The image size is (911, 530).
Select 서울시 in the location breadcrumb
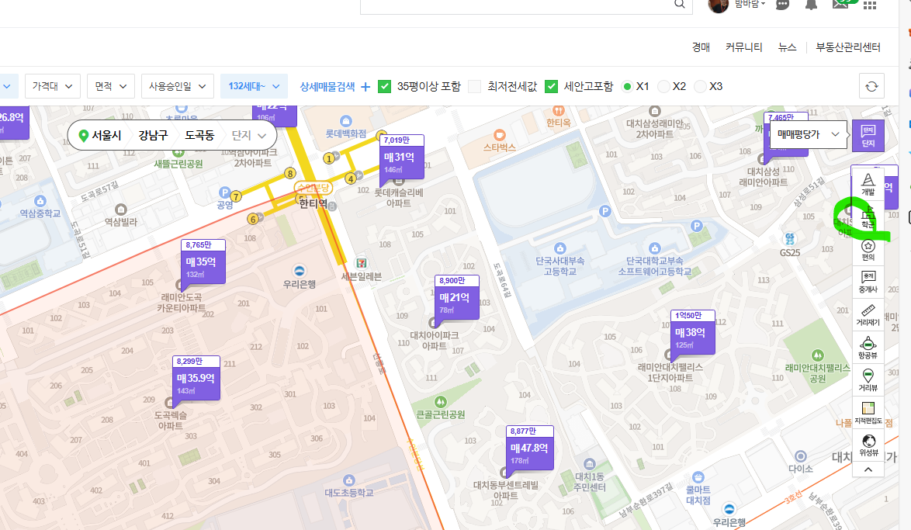point(106,135)
